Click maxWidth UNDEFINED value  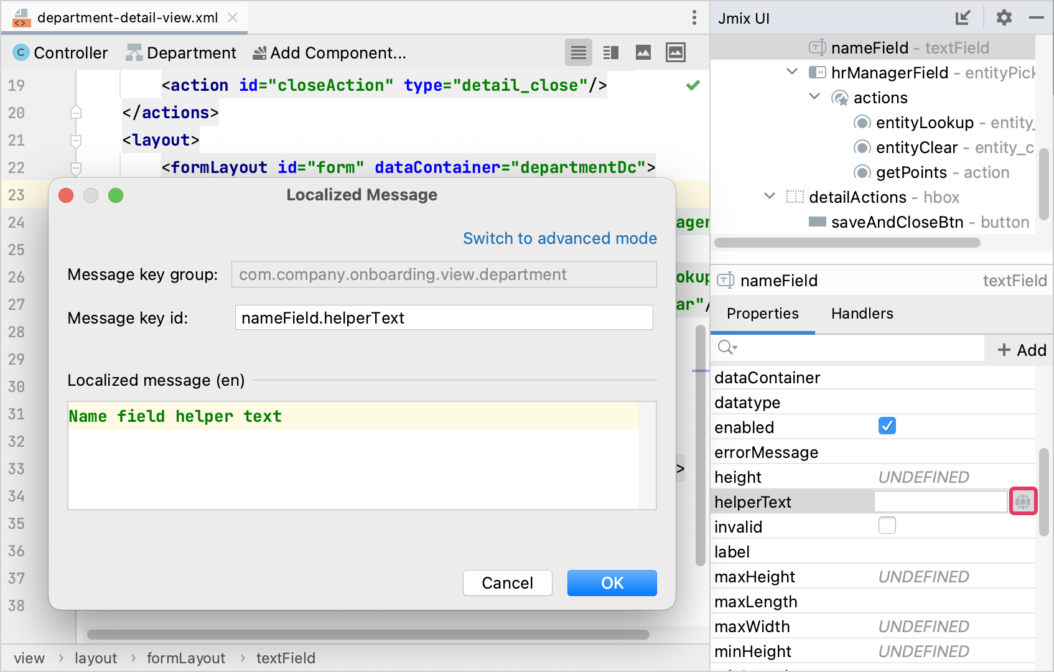pyautogui.click(x=924, y=627)
